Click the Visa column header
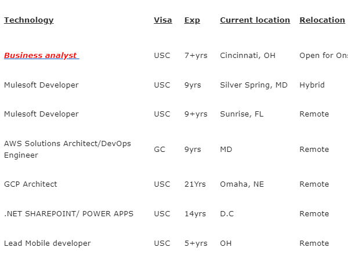This screenshot has height=258, width=348. tap(162, 20)
